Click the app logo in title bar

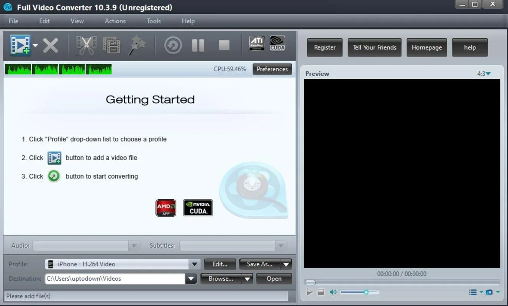8,7
